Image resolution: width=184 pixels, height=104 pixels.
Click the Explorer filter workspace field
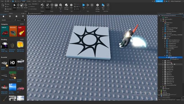pyautogui.click(x=171, y=15)
